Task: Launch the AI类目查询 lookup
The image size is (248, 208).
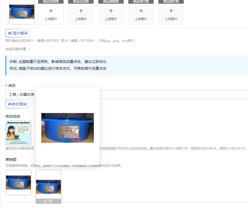Action: (17, 104)
